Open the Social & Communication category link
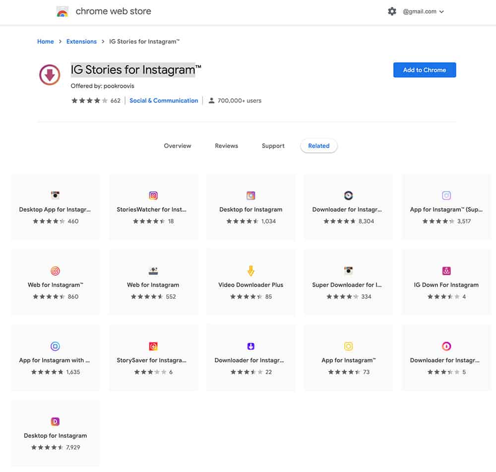The height and width of the screenshot is (472, 496). 164,101
